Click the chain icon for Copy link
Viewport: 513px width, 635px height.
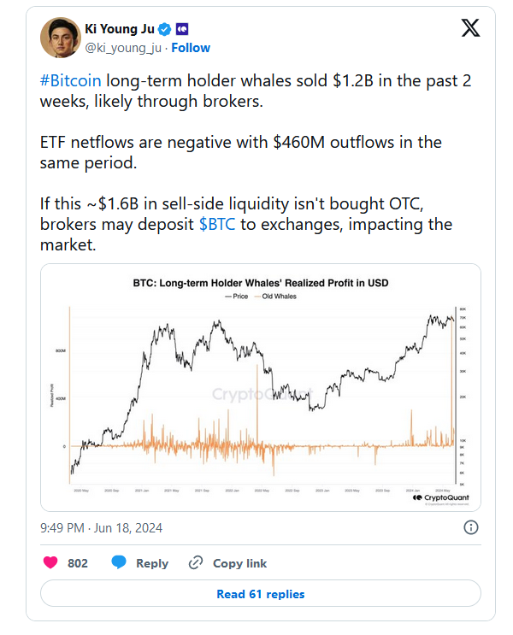point(196,562)
